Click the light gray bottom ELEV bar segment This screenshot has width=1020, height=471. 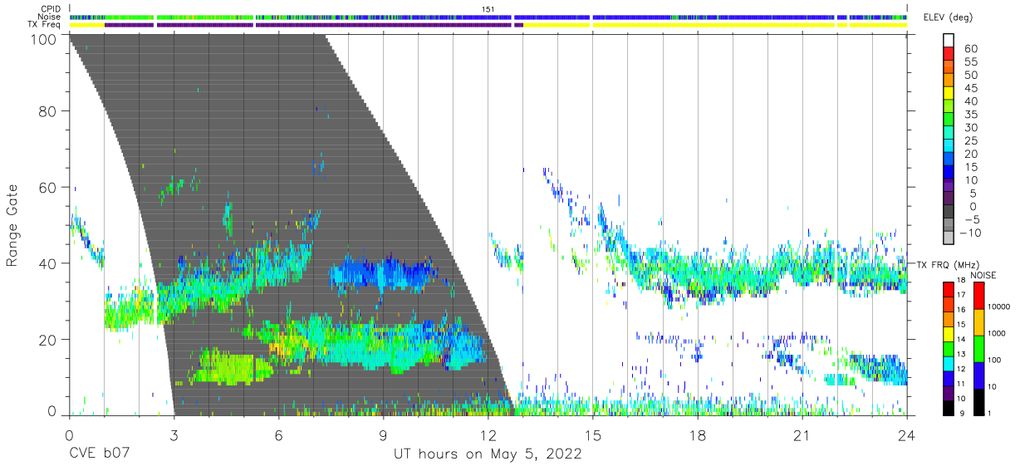(948, 239)
